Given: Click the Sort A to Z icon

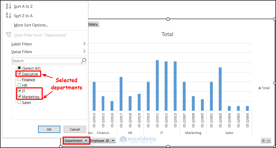Looking at the screenshot, I should pos(9,6).
